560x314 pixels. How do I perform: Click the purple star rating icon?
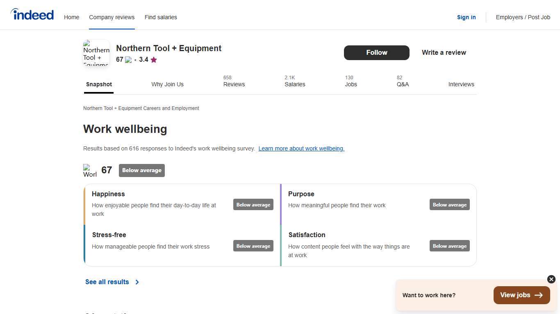click(154, 60)
